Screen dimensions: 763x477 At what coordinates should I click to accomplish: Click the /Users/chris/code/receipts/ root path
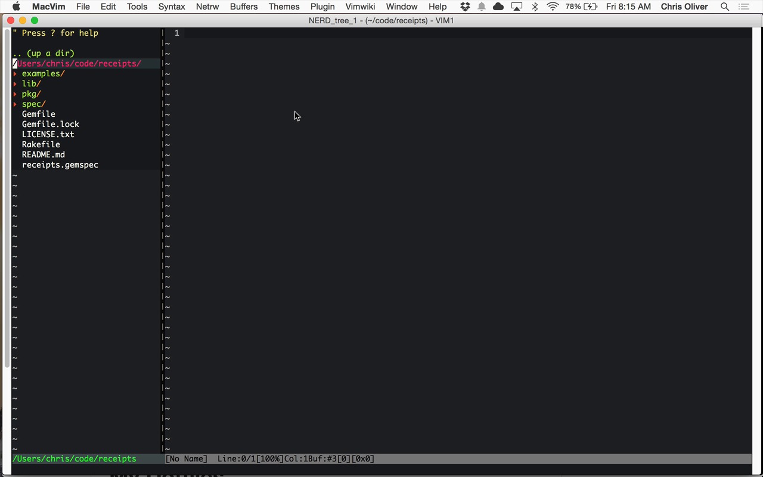pyautogui.click(x=77, y=64)
